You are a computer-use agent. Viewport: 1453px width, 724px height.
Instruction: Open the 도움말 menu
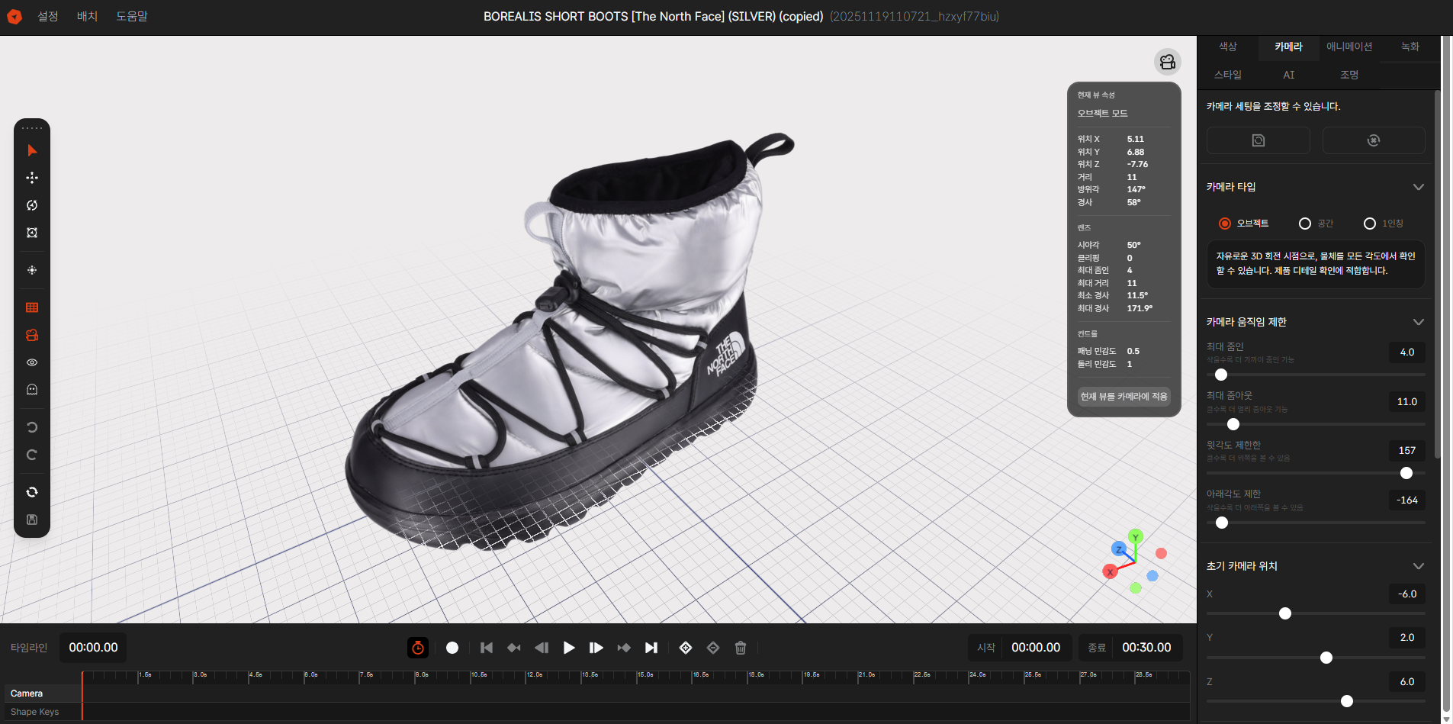(132, 16)
